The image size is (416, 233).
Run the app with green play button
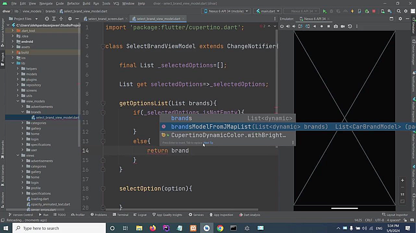(x=324, y=11)
